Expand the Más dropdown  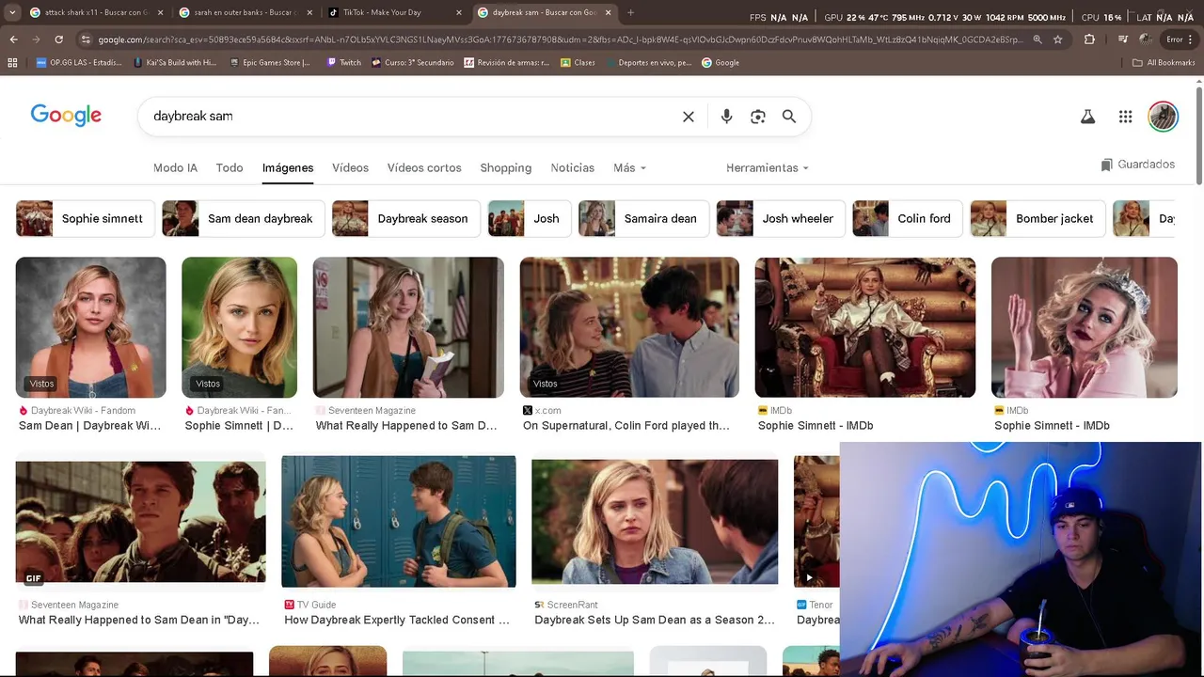pos(629,167)
